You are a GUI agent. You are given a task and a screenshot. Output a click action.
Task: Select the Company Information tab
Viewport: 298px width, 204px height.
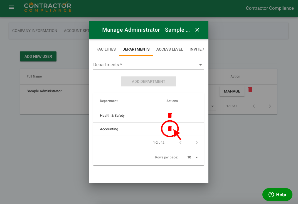tap(35, 31)
